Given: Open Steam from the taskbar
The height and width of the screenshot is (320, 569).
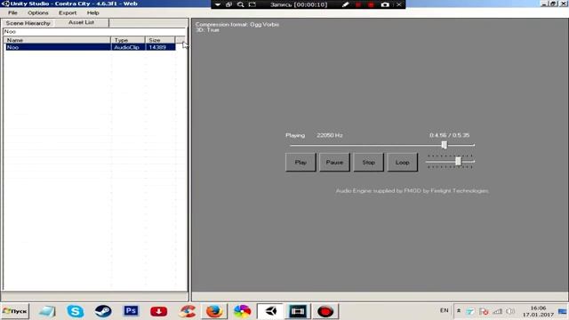Looking at the screenshot, I should pos(103,311).
